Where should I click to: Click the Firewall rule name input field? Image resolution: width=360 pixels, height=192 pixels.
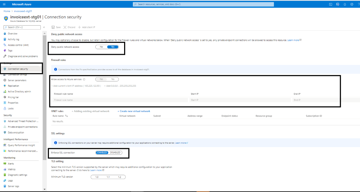[x=120, y=100]
